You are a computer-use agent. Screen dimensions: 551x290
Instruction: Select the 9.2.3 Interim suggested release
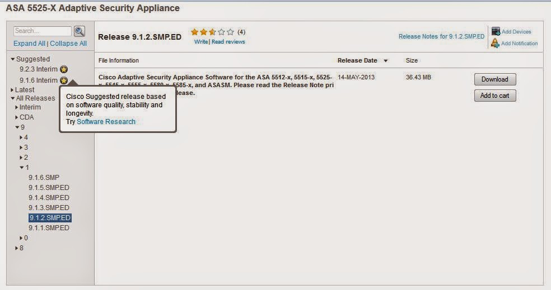[x=38, y=69]
